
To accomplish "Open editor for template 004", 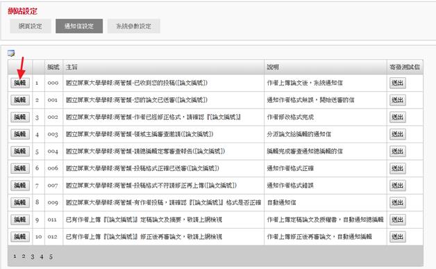I will [20, 152].
